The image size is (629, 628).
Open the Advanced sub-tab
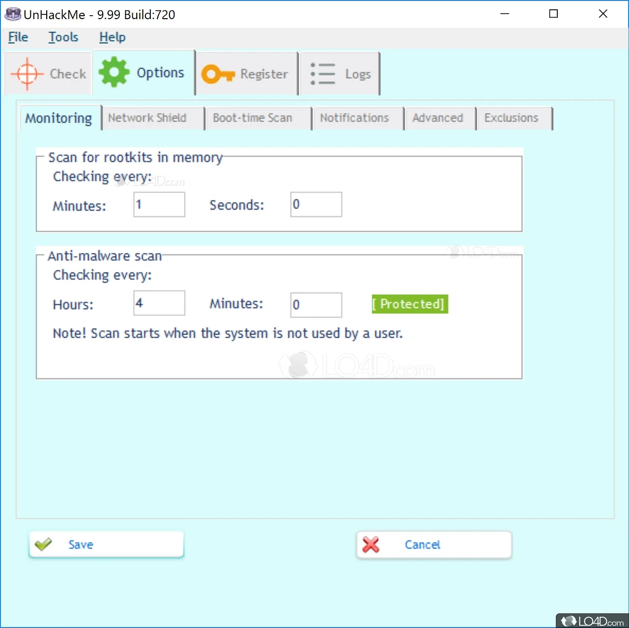pyautogui.click(x=440, y=118)
